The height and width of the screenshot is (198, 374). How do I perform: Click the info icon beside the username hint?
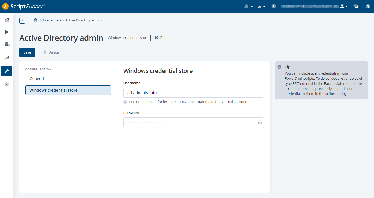125,102
